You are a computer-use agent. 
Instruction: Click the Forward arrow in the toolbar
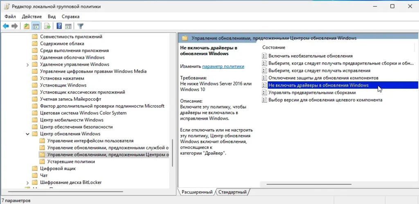pos(15,26)
